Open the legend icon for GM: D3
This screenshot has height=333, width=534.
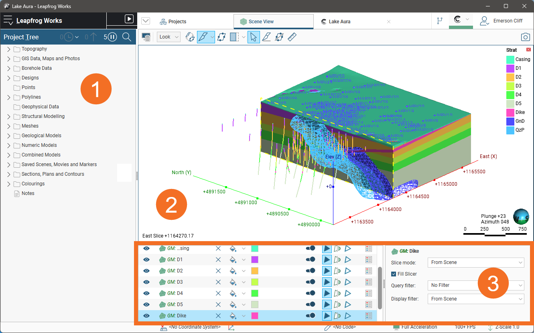[x=369, y=282]
